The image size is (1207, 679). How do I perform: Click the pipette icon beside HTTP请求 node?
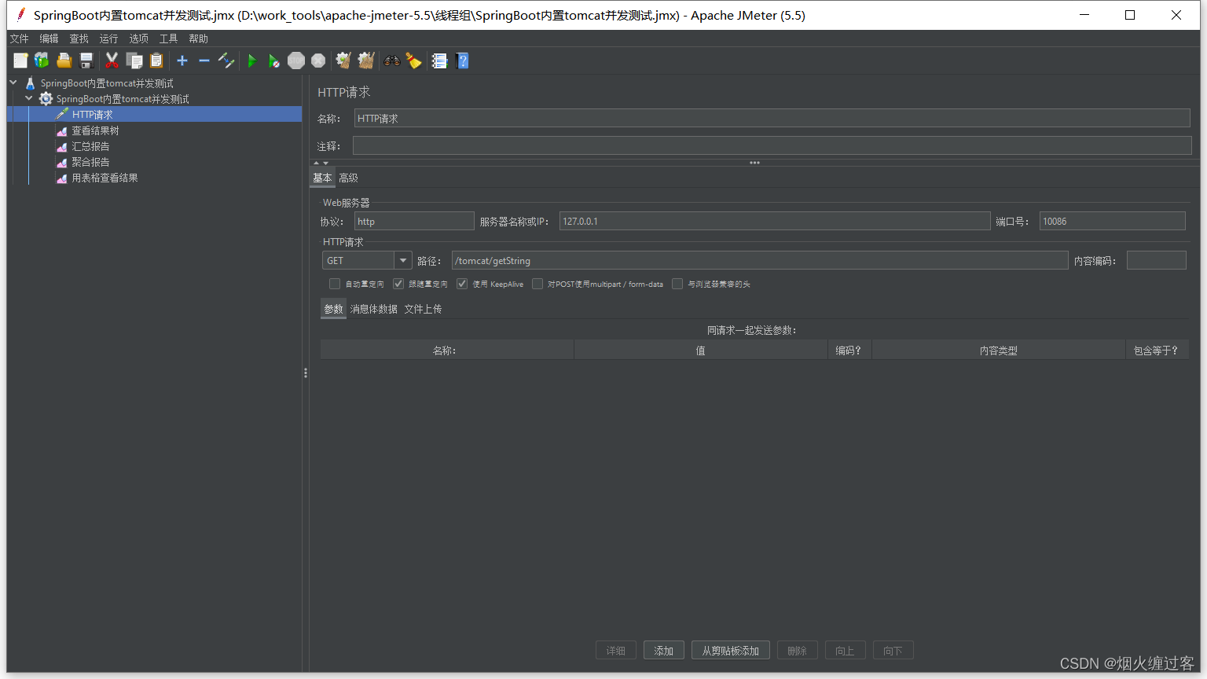[62, 115]
